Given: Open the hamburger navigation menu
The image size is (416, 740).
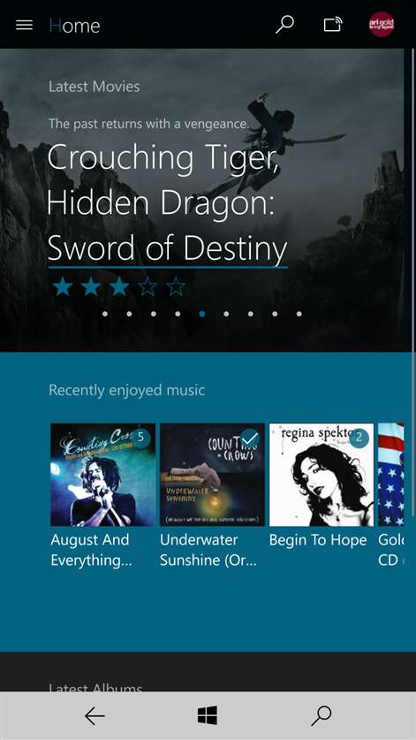Looking at the screenshot, I should click(24, 25).
